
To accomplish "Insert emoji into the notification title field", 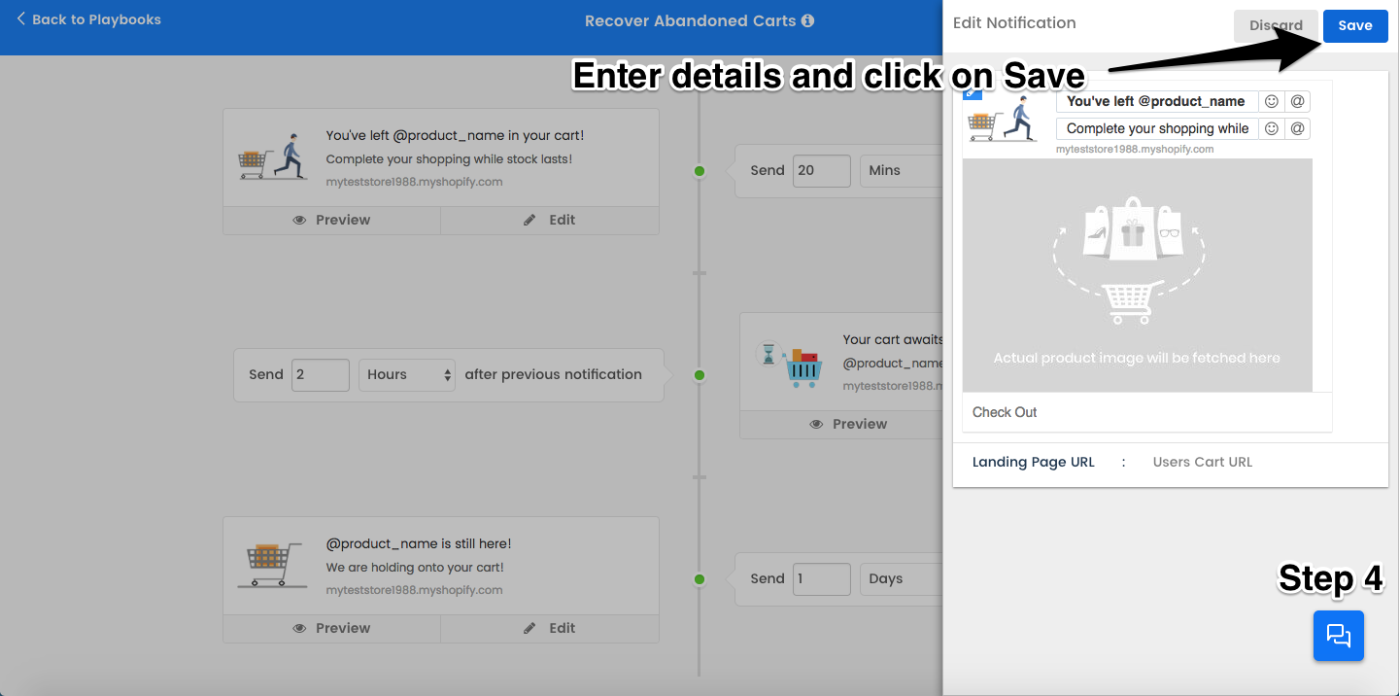I will (x=1271, y=101).
